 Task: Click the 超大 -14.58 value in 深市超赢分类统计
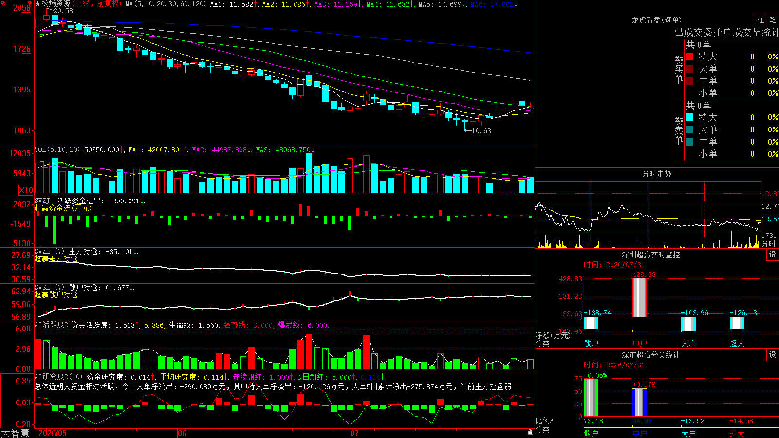click(741, 421)
